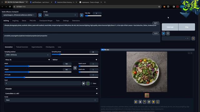
Task: Switch to the Google search browser tab
Action: coord(90,2)
